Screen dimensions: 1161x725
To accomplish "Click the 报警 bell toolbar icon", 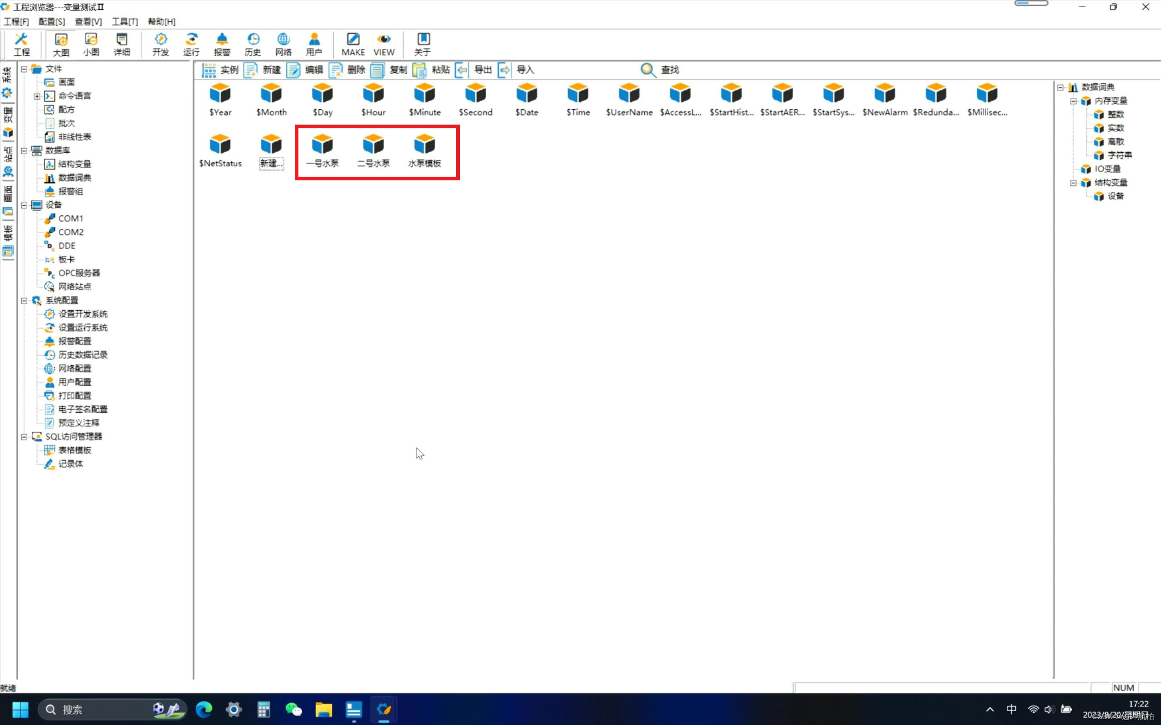I will coord(222,44).
